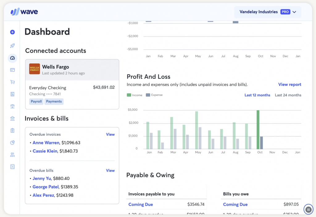Open the rocket launchpad icon in sidebar

12,46
